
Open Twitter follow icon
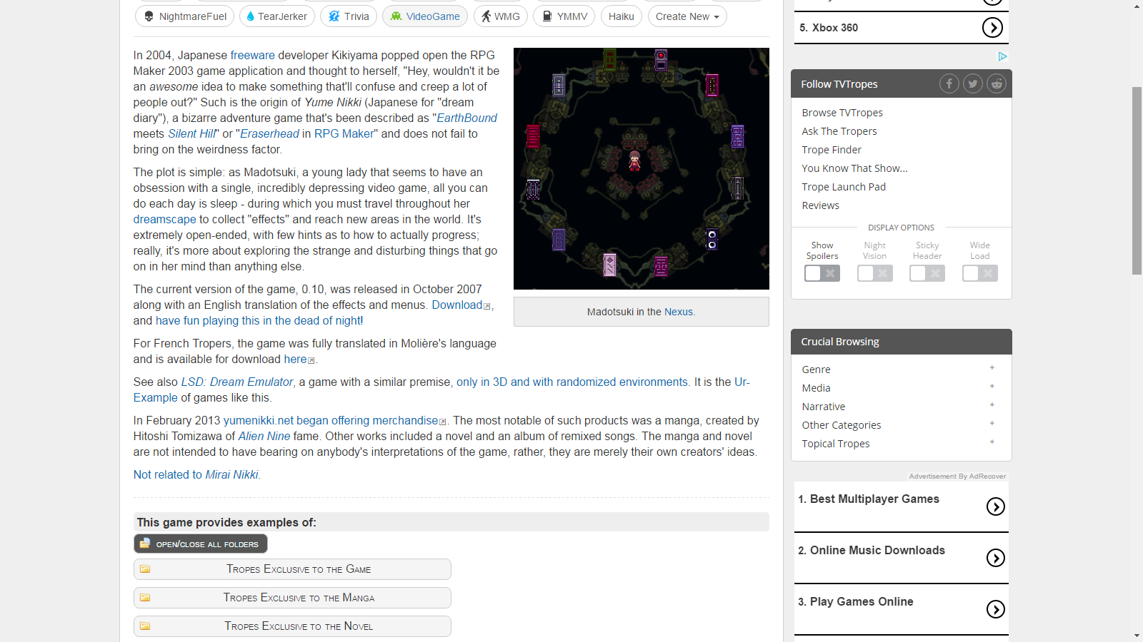pyautogui.click(x=973, y=84)
